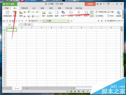Click the fx insert function icon
Screen dimensions: 126x95
pos(29,25)
